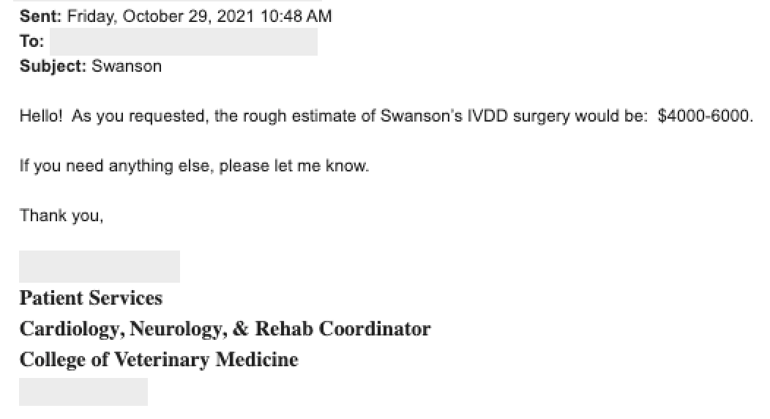This screenshot has width=770, height=419.
Task: Click the redacted sender name block
Action: (100, 267)
